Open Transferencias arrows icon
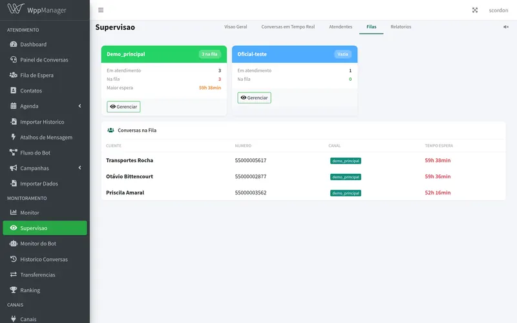This screenshot has height=323, width=517. pyautogui.click(x=14, y=274)
